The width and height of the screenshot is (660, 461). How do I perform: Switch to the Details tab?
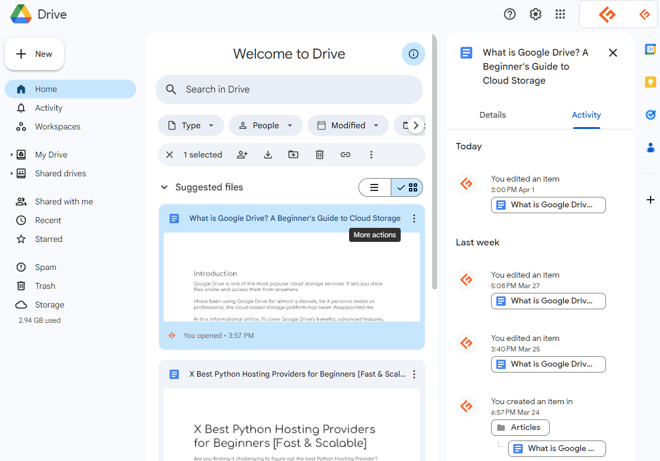pyautogui.click(x=492, y=115)
